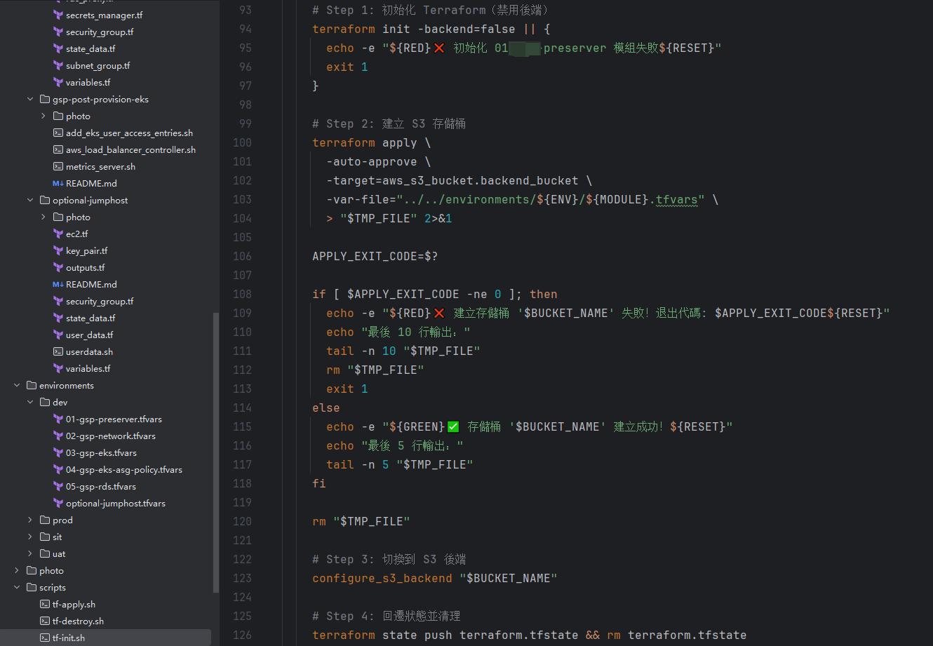Collapse the optional-jumphost folder
This screenshot has width=933, height=646.
point(30,201)
